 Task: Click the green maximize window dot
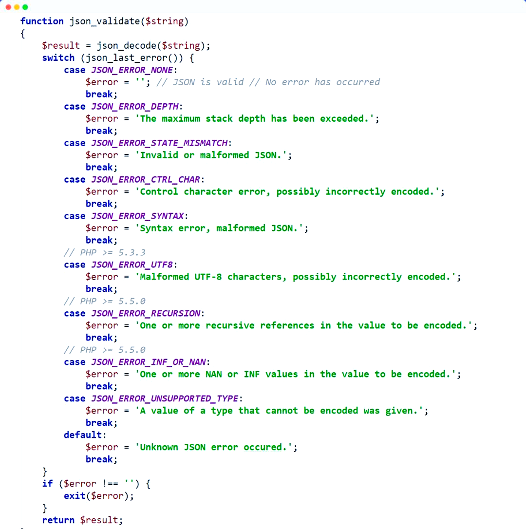pos(25,7)
